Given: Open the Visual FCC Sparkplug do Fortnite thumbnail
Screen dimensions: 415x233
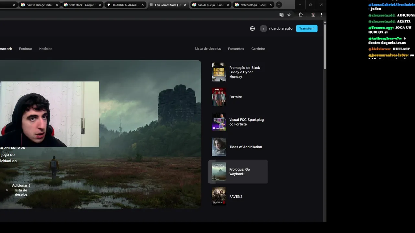Looking at the screenshot, I should click(x=219, y=122).
